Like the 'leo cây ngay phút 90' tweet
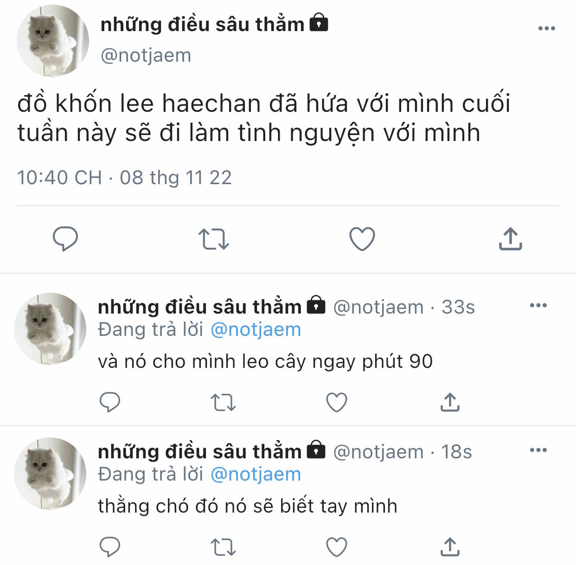Screen dimensions: 576x565 tap(337, 402)
